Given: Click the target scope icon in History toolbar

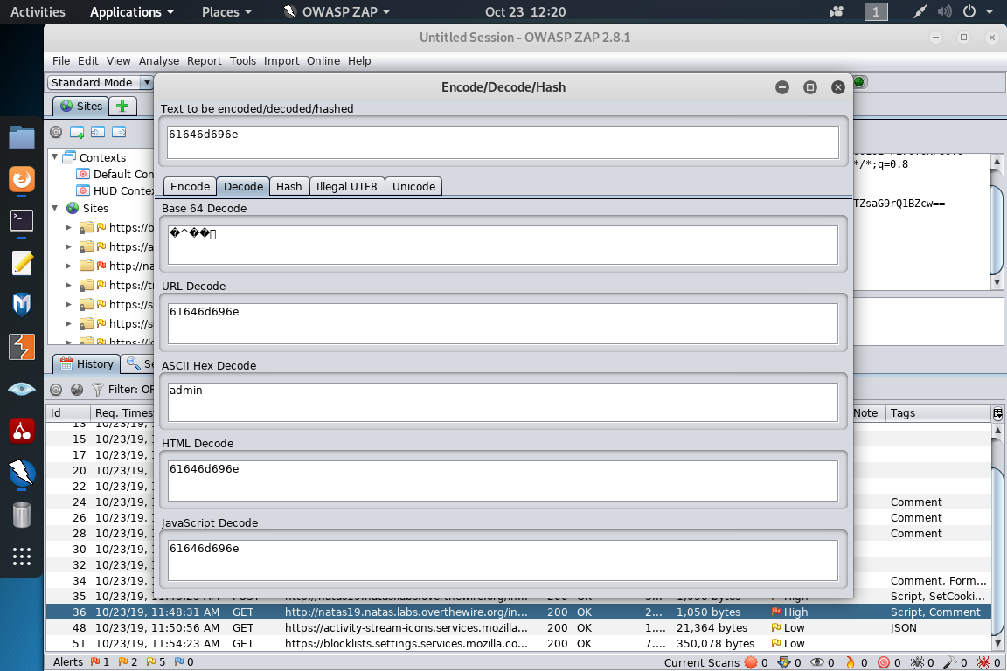Looking at the screenshot, I should (56, 389).
